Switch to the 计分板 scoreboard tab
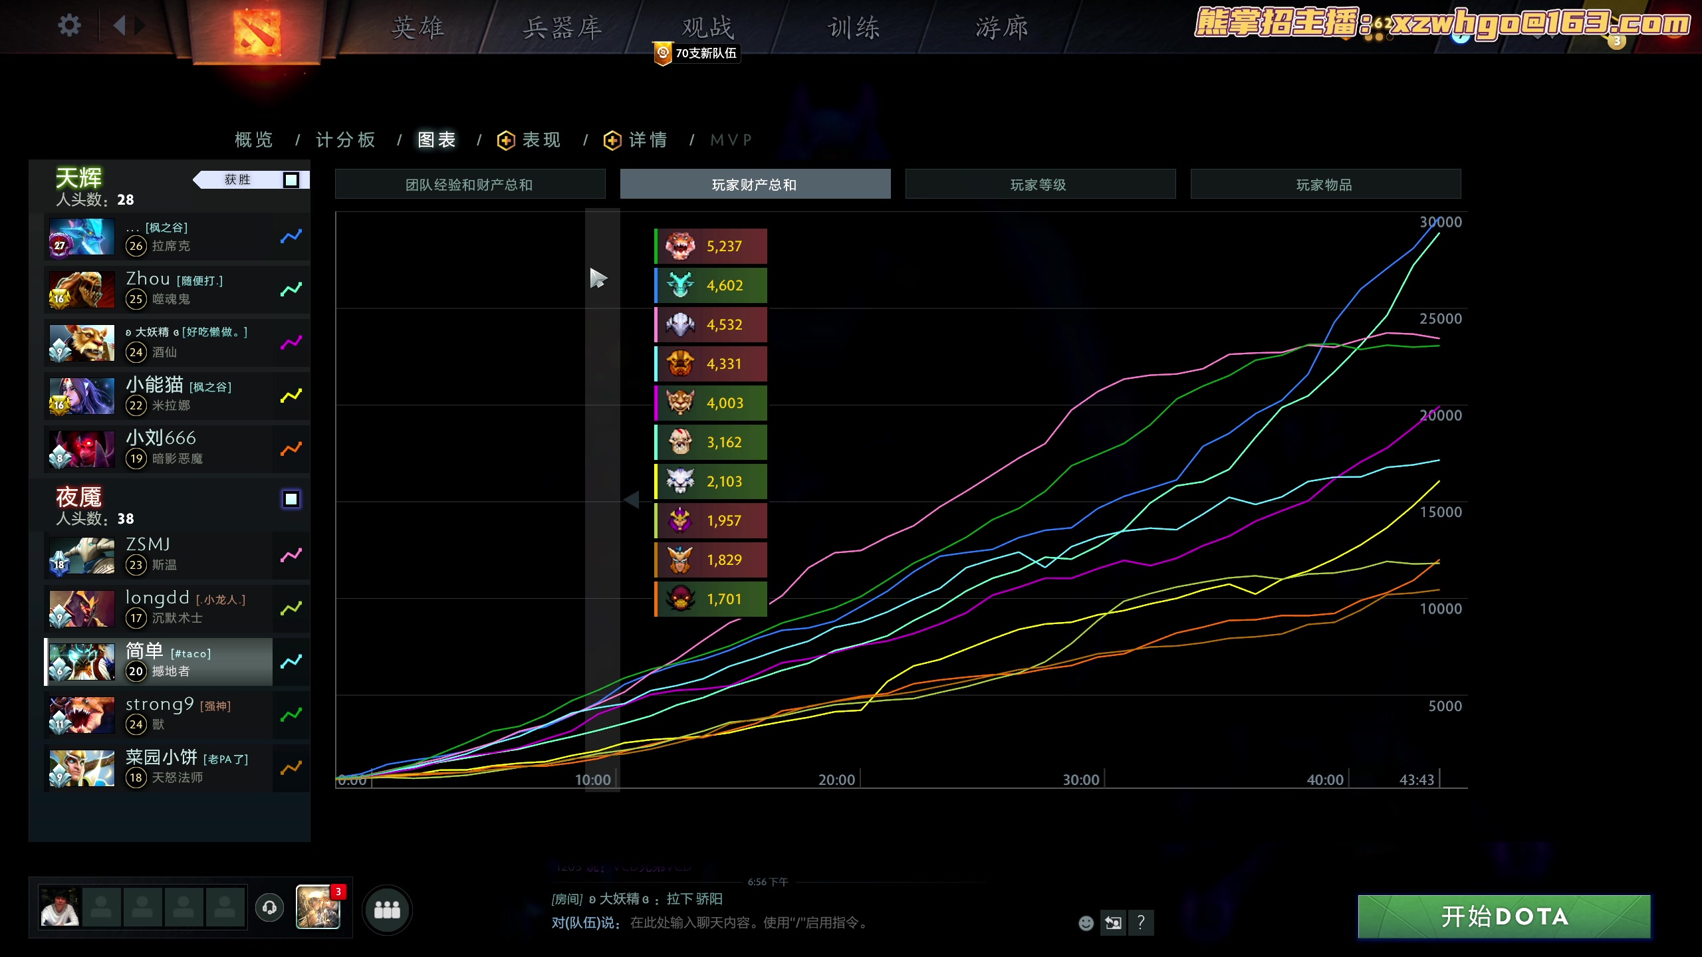Image resolution: width=1702 pixels, height=957 pixels. tap(346, 140)
